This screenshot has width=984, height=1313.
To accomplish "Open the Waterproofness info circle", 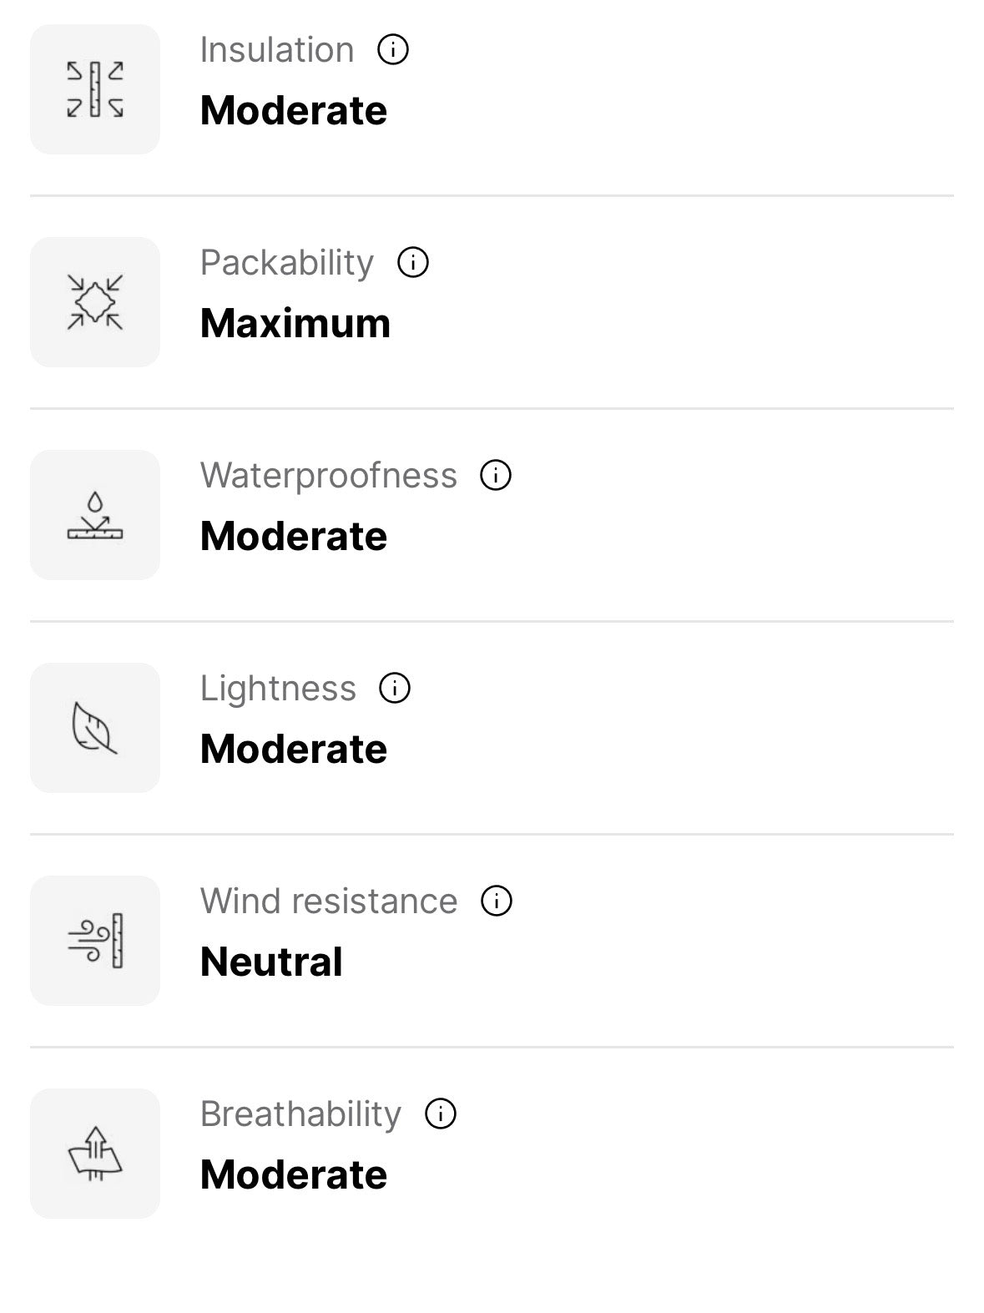I will [496, 476].
